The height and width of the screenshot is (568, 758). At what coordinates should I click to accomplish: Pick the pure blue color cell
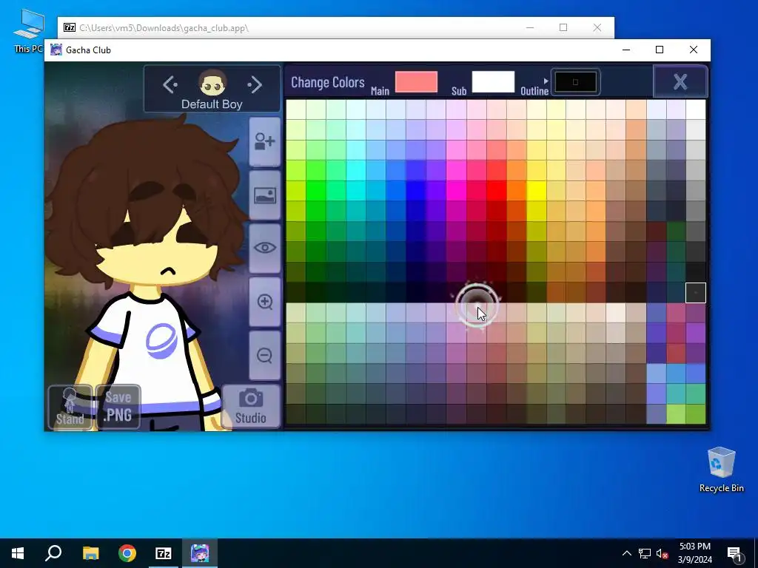click(x=416, y=192)
